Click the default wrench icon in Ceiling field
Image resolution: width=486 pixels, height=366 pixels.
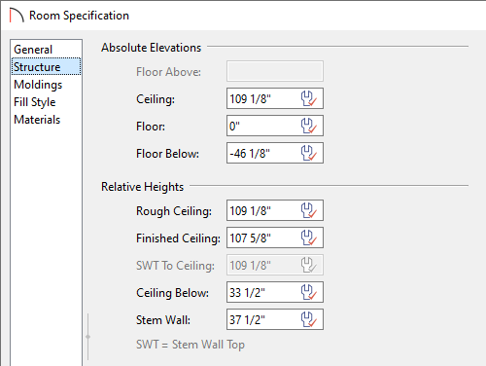click(308, 98)
